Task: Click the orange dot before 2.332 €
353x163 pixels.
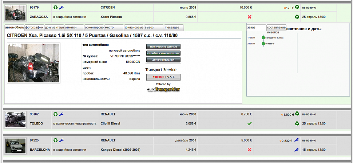Action: pyautogui.click(x=281, y=141)
